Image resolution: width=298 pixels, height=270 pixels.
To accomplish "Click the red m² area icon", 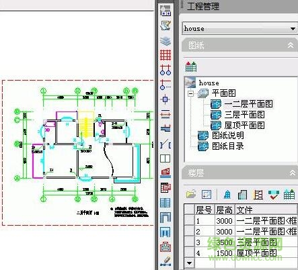I will coord(165,173).
